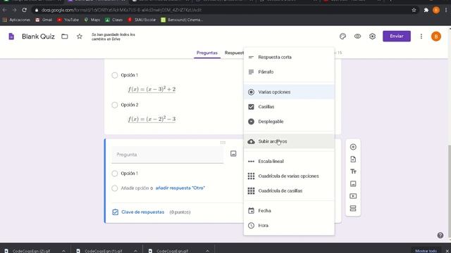451x253 pixels.
Task: Open form settings gear
Action: pos(373,37)
